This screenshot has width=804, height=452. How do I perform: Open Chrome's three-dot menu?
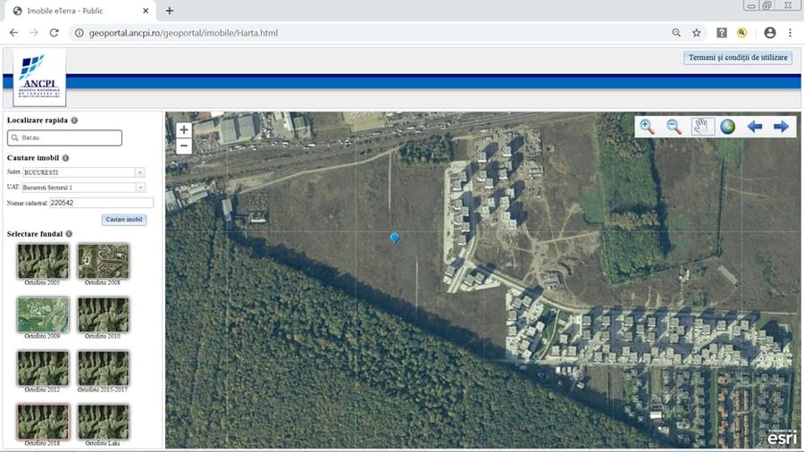791,33
